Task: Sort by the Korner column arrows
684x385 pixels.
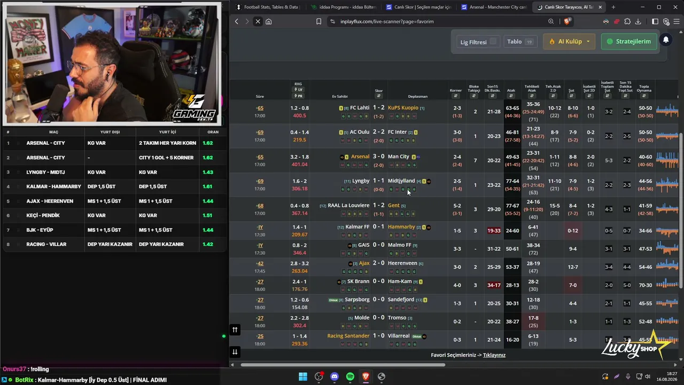Action: [x=456, y=96]
